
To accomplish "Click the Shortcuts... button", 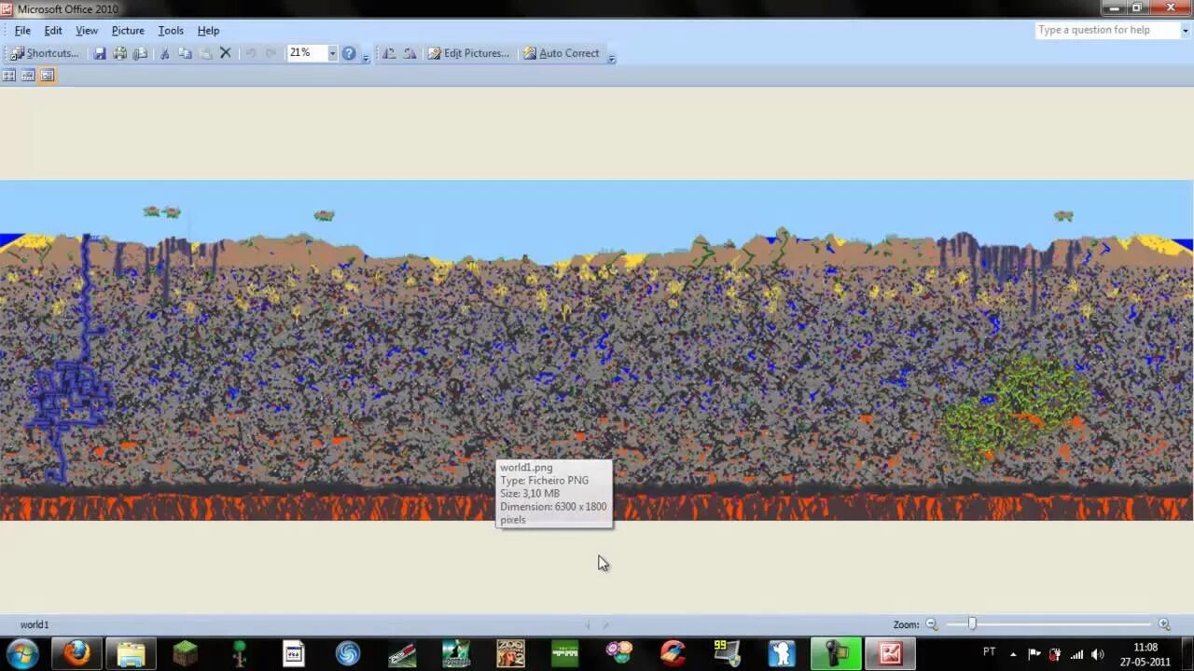I will click(x=45, y=53).
